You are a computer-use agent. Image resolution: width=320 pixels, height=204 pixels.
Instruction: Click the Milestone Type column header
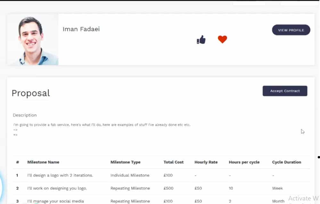click(125, 162)
